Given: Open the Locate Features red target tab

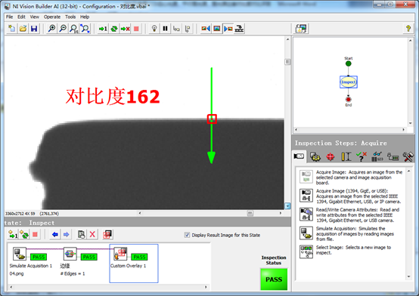Looking at the screenshot, I should point(331,156).
